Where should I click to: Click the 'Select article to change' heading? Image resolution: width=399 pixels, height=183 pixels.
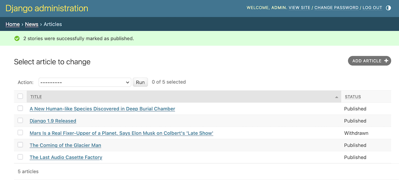click(52, 62)
